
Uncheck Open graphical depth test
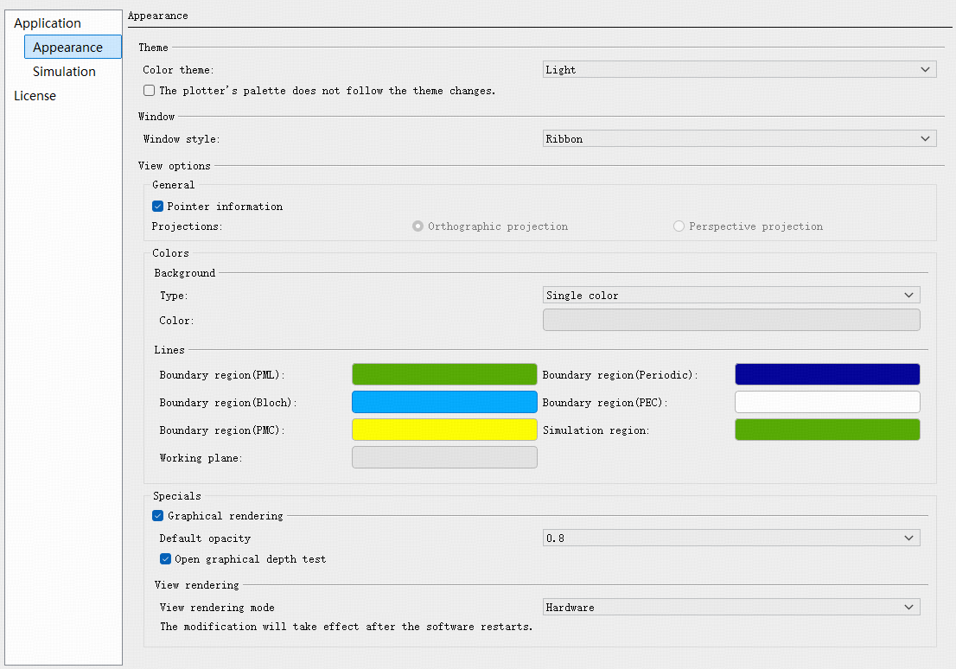[166, 559]
